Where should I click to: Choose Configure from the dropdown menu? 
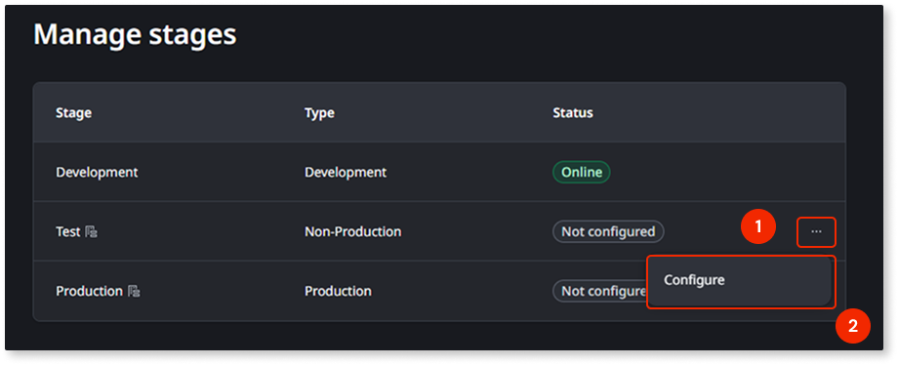(x=739, y=281)
